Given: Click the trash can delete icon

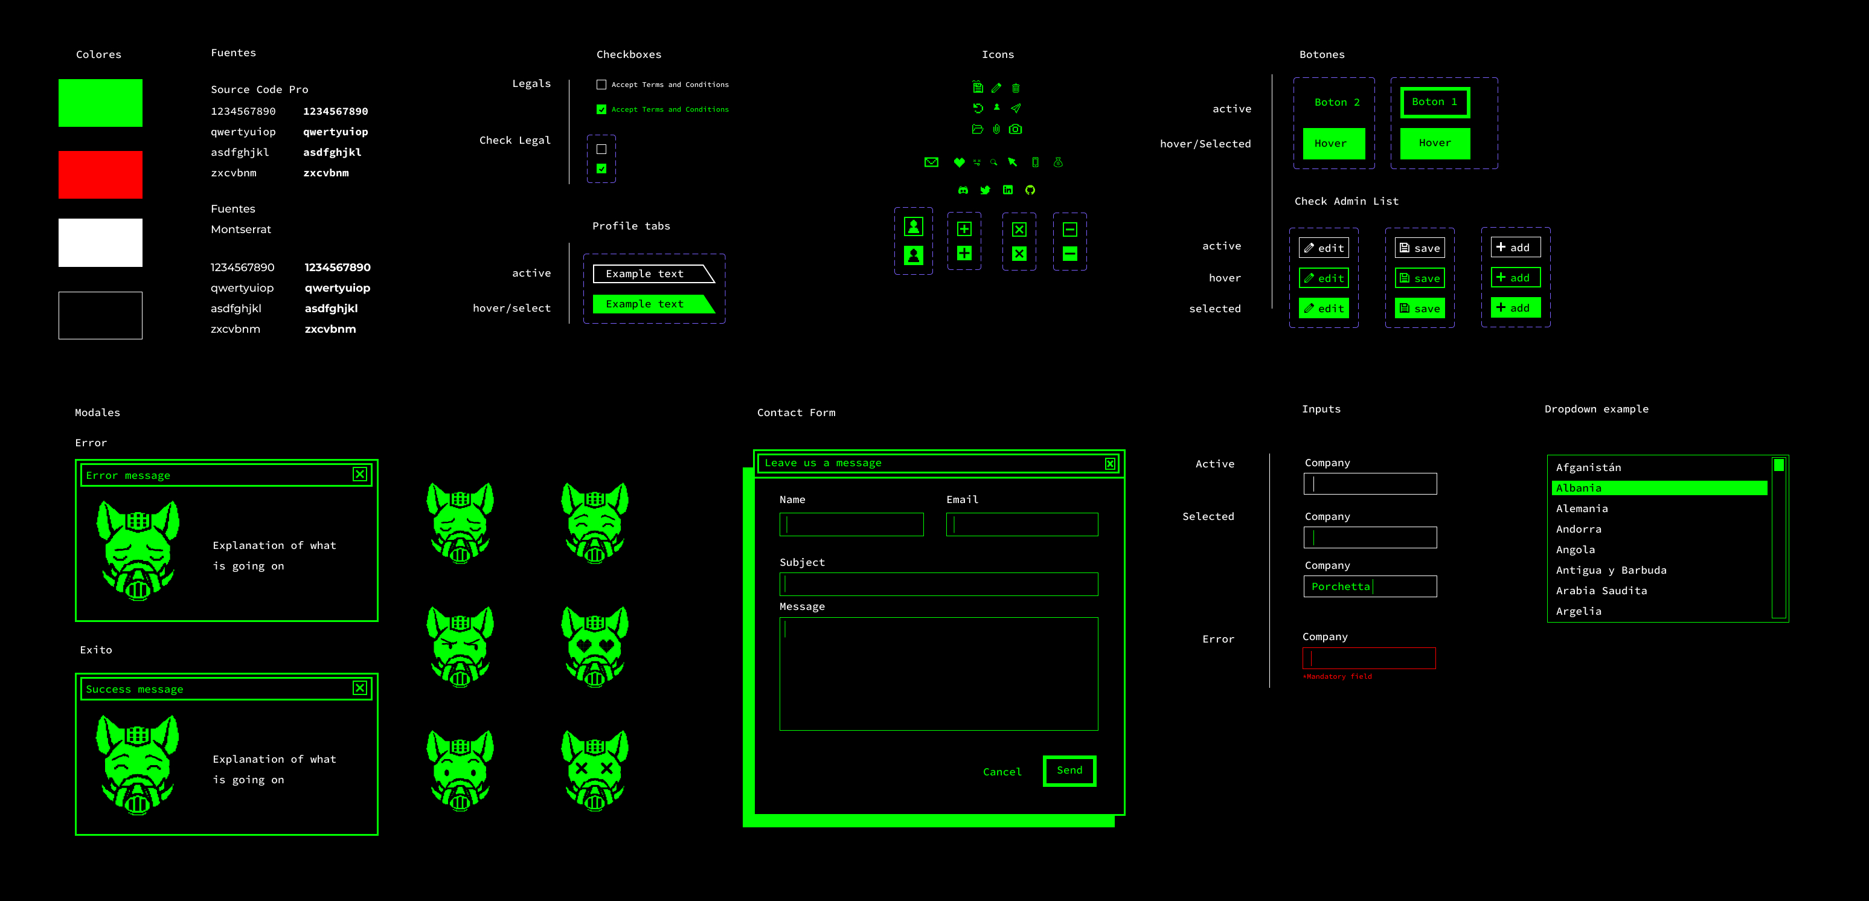Looking at the screenshot, I should tap(1016, 88).
